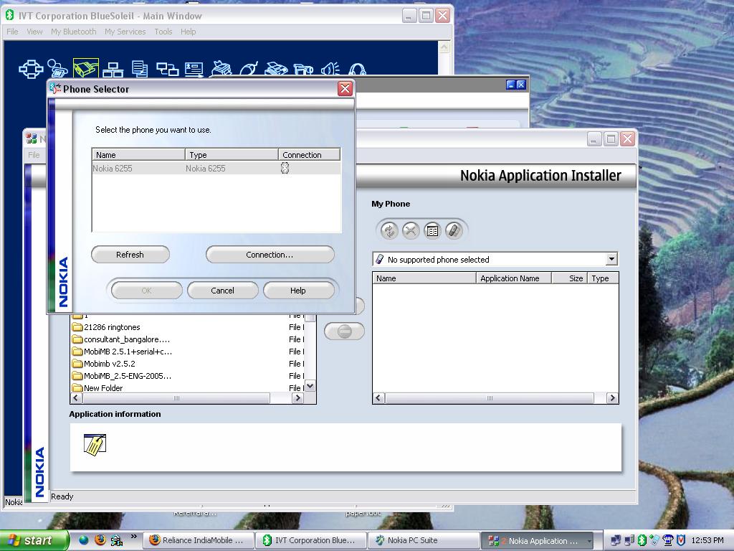Switch to IVT Corporation BlueSoleil taskbar button
This screenshot has width=734, height=551.
(x=311, y=540)
